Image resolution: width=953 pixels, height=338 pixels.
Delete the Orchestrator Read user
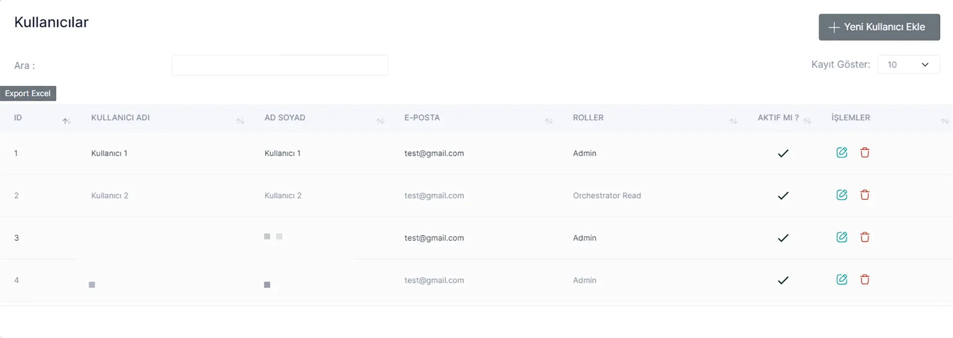(865, 195)
